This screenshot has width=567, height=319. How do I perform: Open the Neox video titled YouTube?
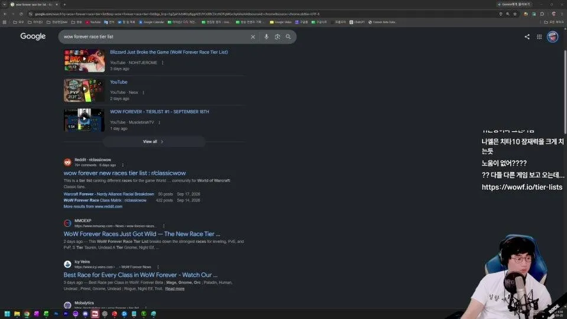point(119,82)
